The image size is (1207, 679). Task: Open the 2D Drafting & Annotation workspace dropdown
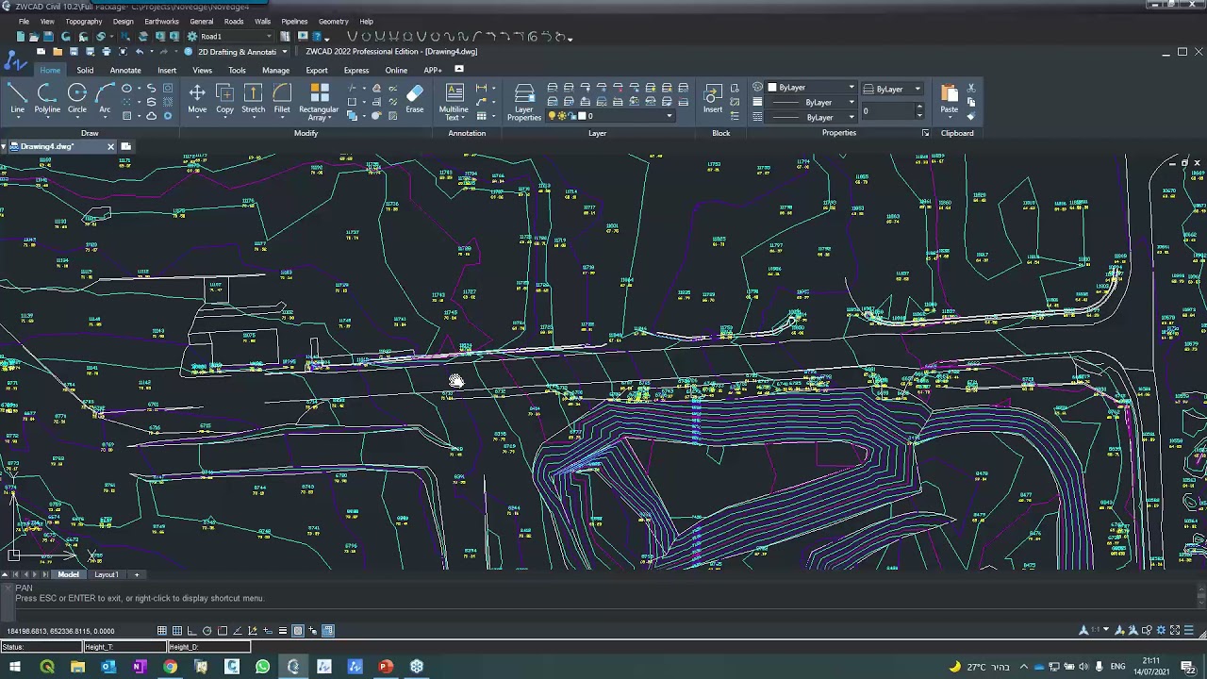(284, 52)
